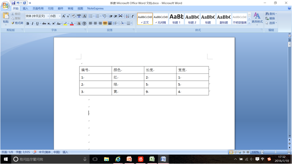Align text left
Image resolution: width=292 pixels, height=164 pixels.
pyautogui.click(x=90, y=23)
